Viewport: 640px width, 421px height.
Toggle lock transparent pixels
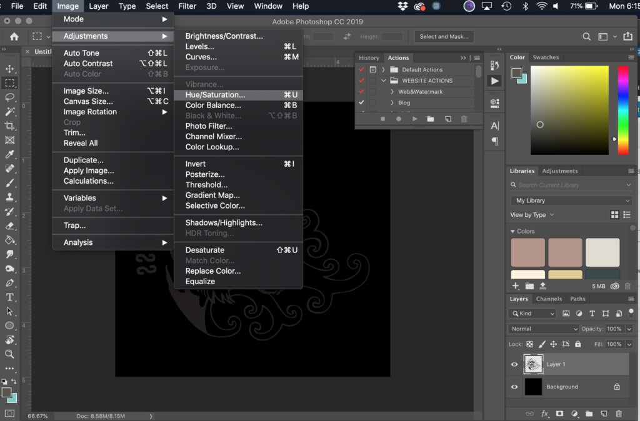[x=529, y=344]
